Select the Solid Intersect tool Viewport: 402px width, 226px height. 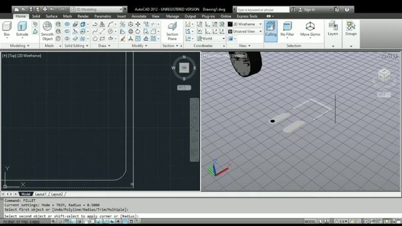(67, 38)
